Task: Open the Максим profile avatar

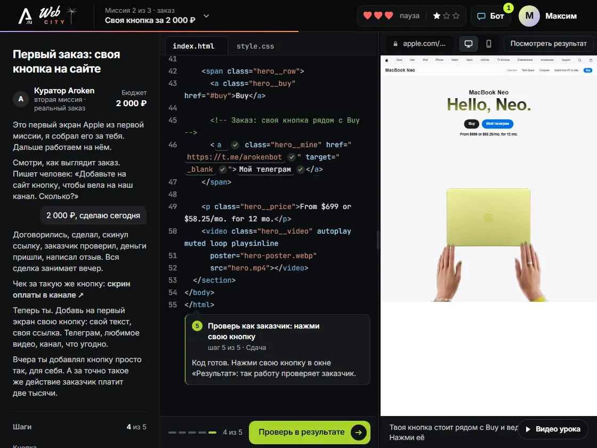Action: 529,16
